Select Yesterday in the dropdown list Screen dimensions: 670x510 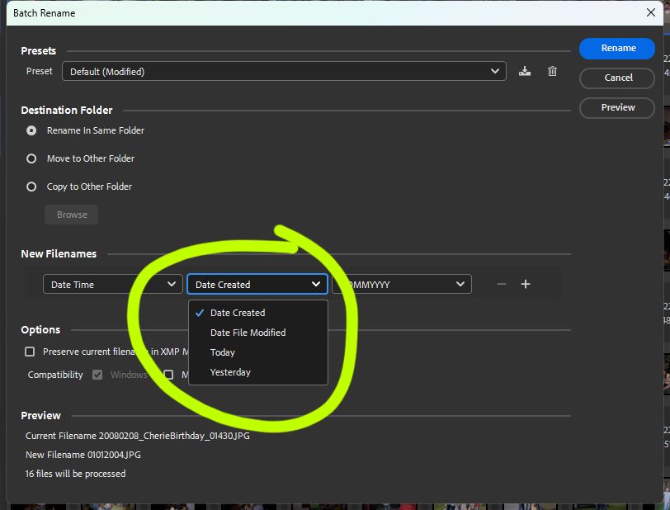(x=258, y=372)
